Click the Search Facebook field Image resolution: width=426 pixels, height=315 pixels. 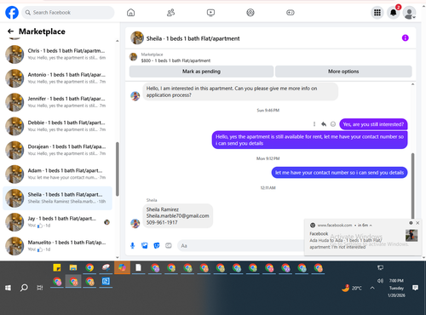tap(68, 13)
